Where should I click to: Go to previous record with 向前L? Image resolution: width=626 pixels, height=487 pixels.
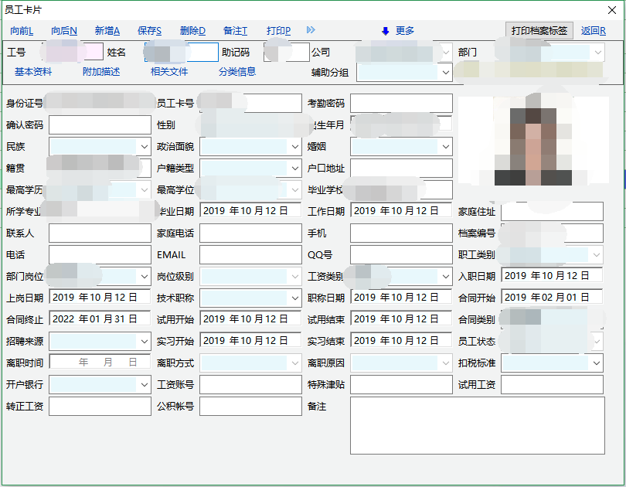[x=22, y=31]
